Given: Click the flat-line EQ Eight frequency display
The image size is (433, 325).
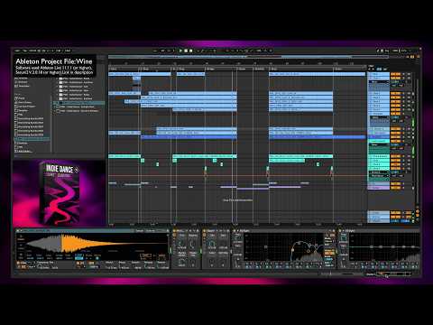Looking at the screenshot, I should coord(384,246).
